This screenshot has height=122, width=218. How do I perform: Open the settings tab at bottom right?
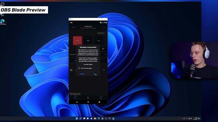[101, 98]
